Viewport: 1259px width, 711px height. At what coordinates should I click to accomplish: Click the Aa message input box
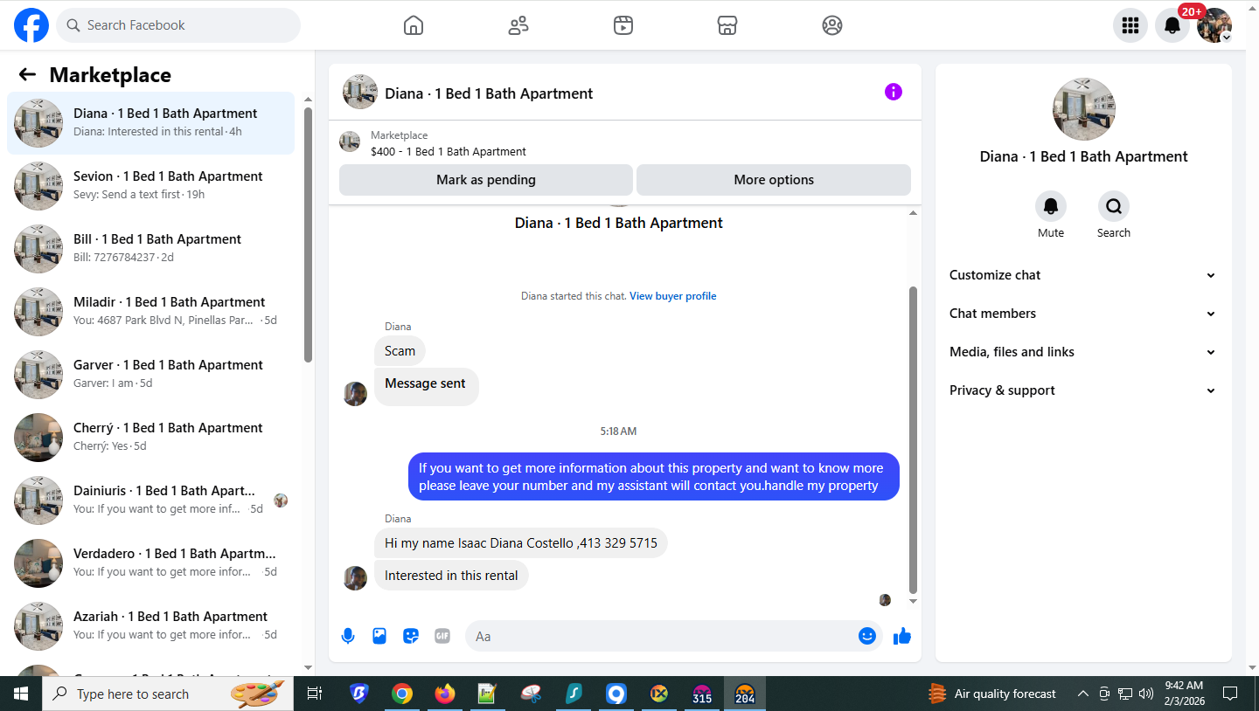pos(674,636)
